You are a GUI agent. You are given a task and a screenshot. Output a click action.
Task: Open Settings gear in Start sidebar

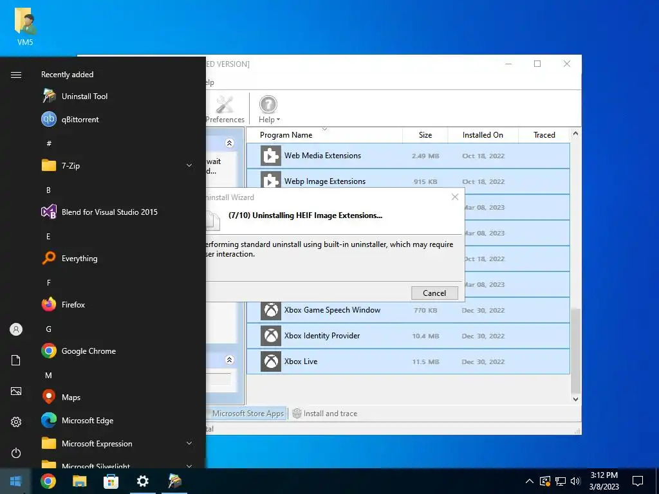click(16, 422)
